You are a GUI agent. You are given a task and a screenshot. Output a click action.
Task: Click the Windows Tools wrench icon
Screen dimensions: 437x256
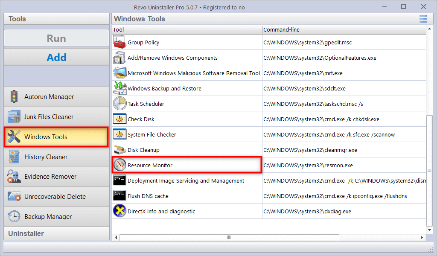tap(14, 137)
